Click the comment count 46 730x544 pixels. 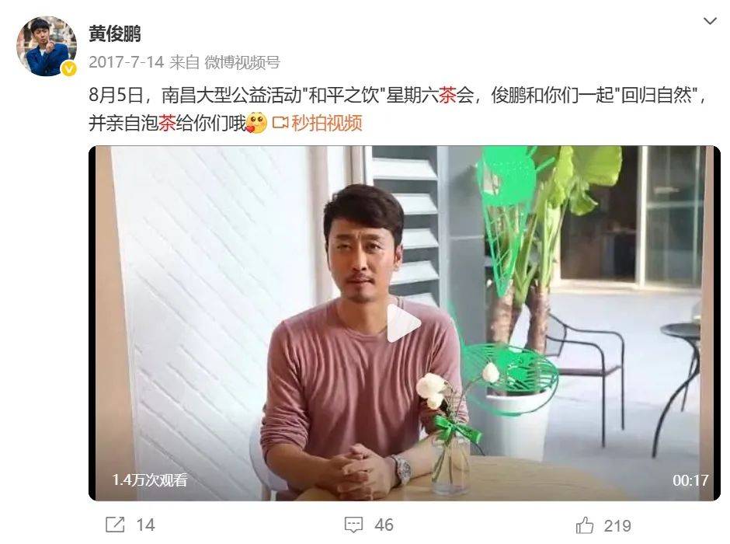[x=384, y=525]
